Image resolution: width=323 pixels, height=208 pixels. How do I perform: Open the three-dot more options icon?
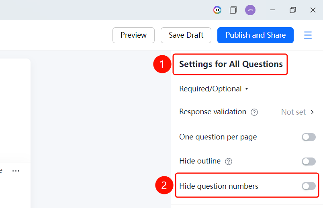pyautogui.click(x=16, y=171)
